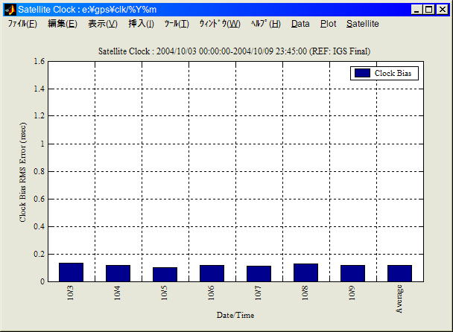Close the Satellite Clock window

click(442, 10)
